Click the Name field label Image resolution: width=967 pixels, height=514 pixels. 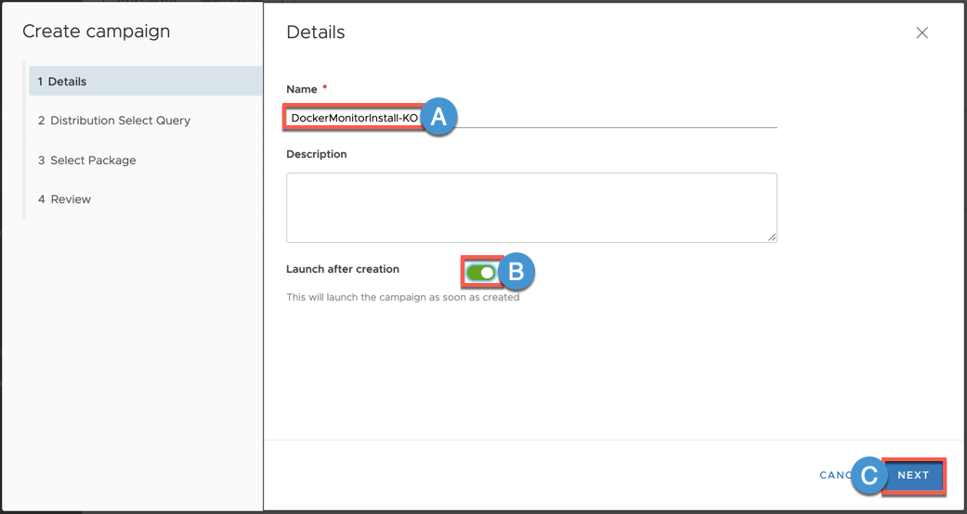[x=301, y=89]
